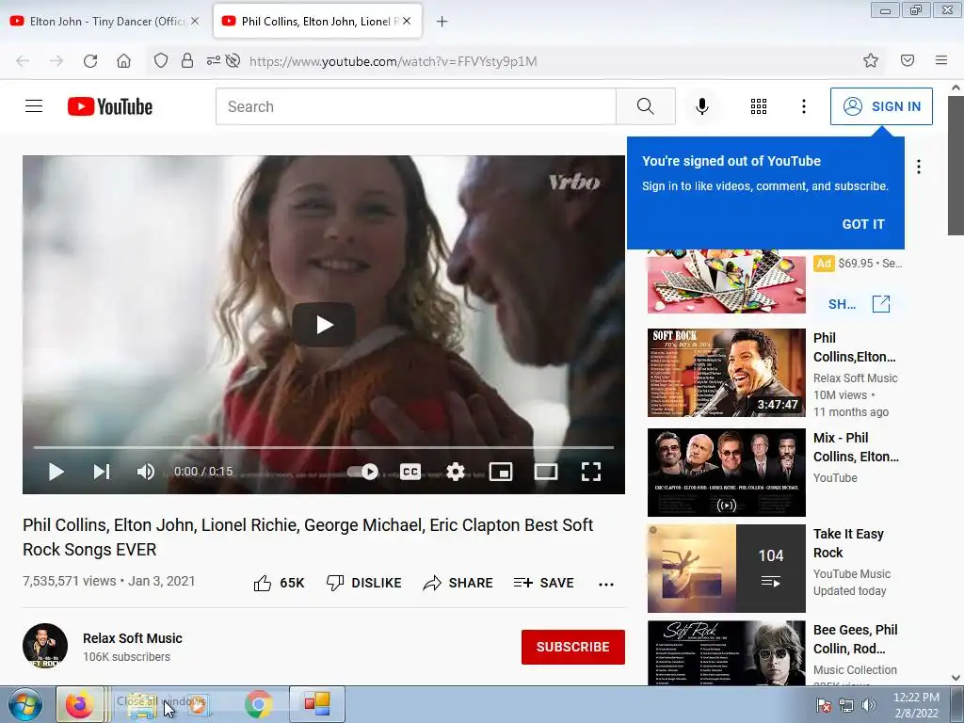Open Soft Rock 3:47:47 video thumbnail

[x=726, y=373]
